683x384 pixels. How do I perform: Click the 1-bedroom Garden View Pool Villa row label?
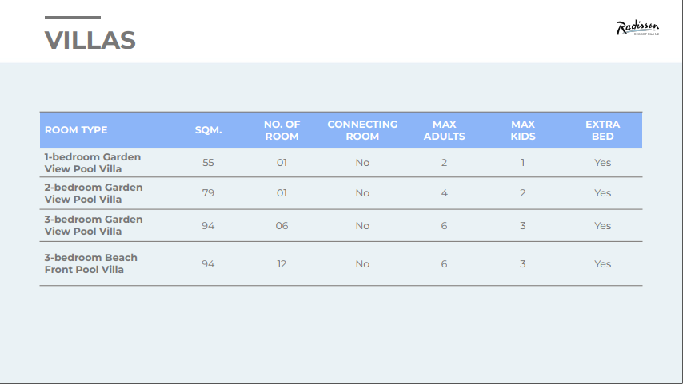[92, 163]
